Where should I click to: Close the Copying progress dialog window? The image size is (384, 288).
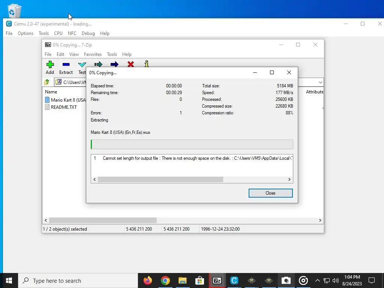[289, 72]
